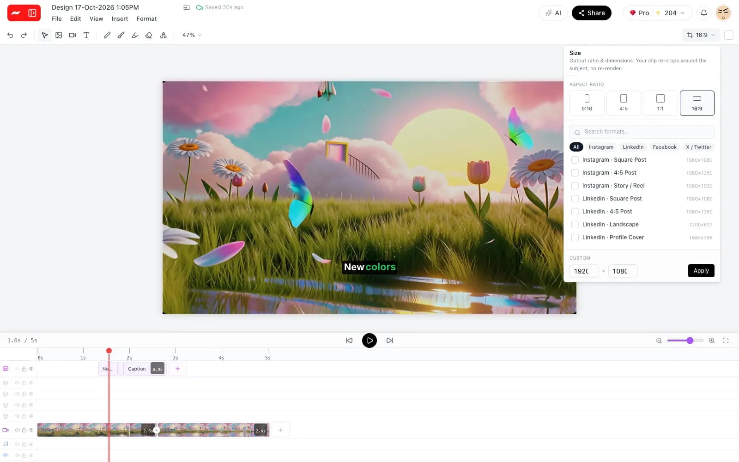The image size is (739, 462).
Task: Check Instagram · Square Post format
Action: [575, 160]
